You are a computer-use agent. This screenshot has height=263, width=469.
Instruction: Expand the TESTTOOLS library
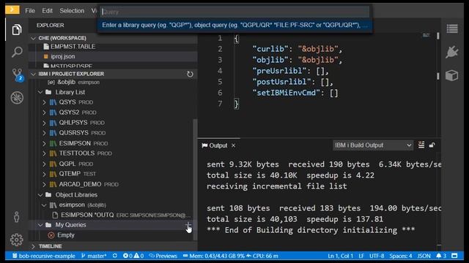coord(44,153)
